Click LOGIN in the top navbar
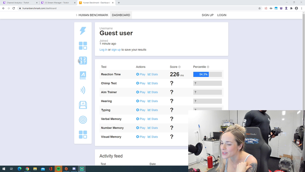 point(222,15)
